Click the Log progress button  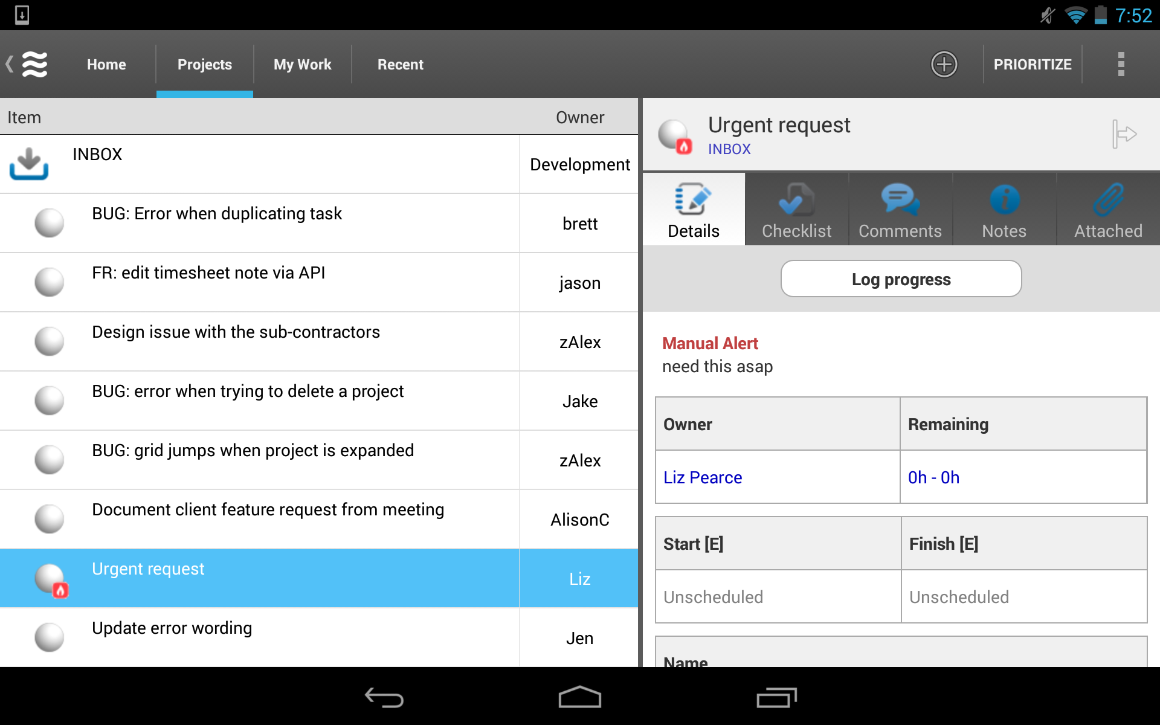[900, 279]
